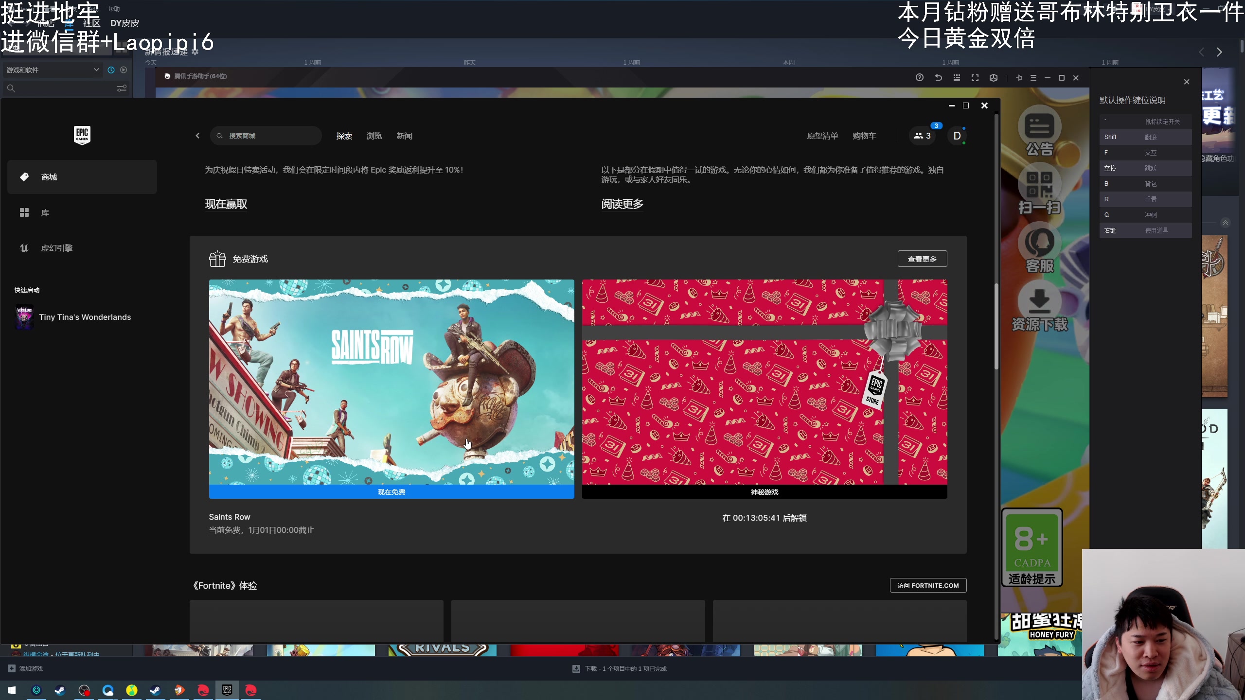Click the Steam downloads status icon
The width and height of the screenshot is (1245, 700).
click(x=576, y=668)
